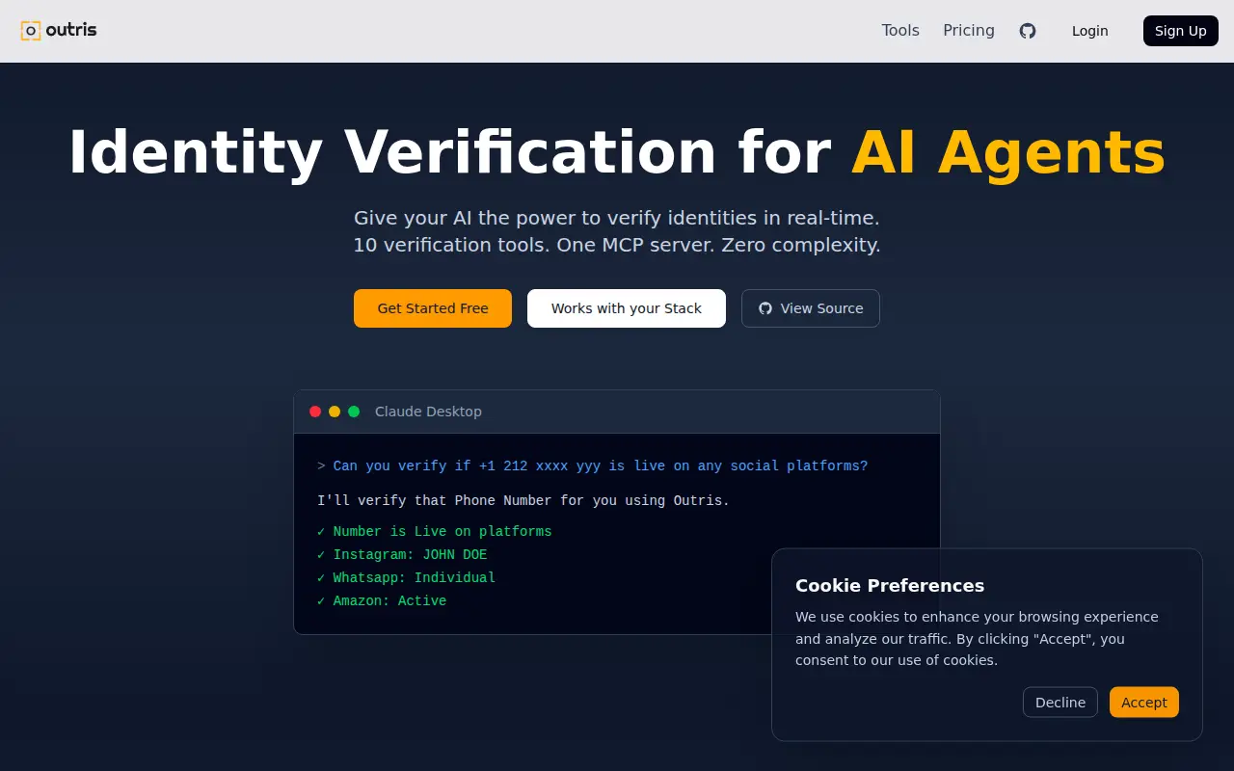
Task: Decline the cookie preferences
Action: 1060,703
